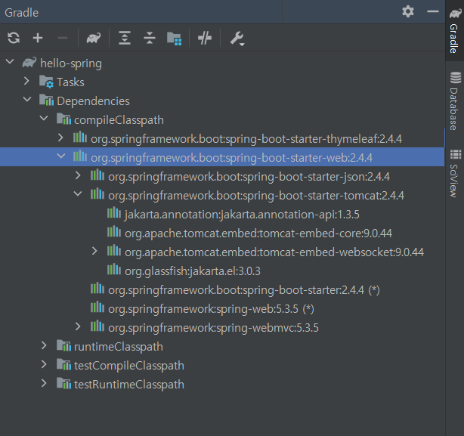Viewport: 464px width, 436px height.
Task: Switch to the Gradle side tab
Action: tap(454, 31)
